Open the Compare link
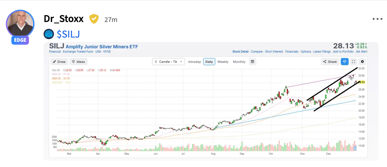 point(257,51)
